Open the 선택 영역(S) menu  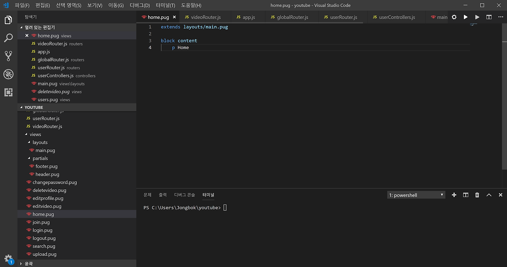[69, 5]
